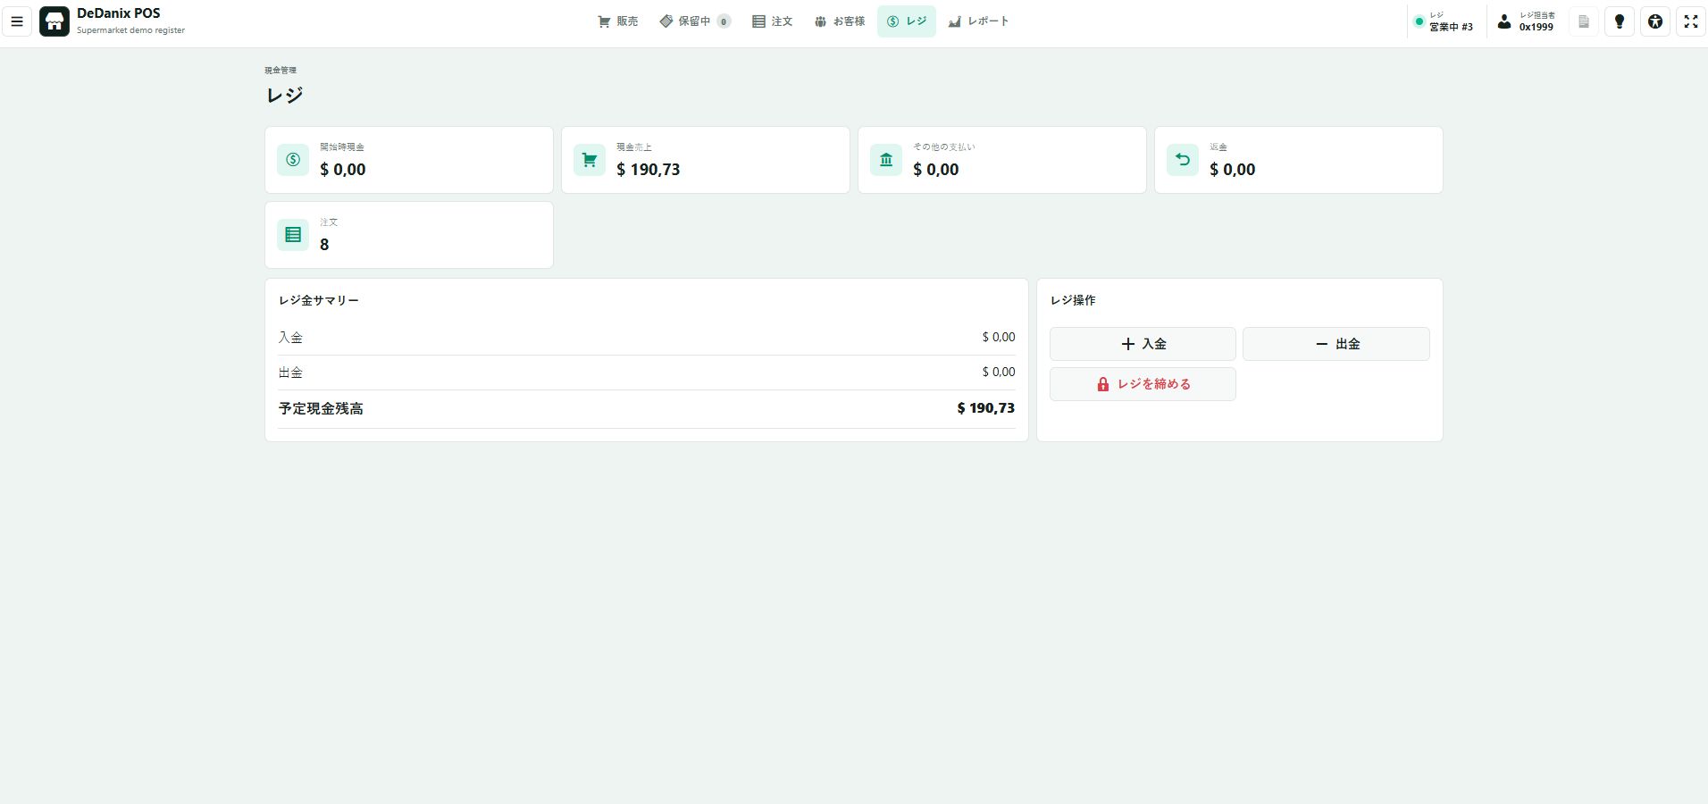
Task: Click the 開始時現金 amount $ 0,00
Action: (x=343, y=170)
